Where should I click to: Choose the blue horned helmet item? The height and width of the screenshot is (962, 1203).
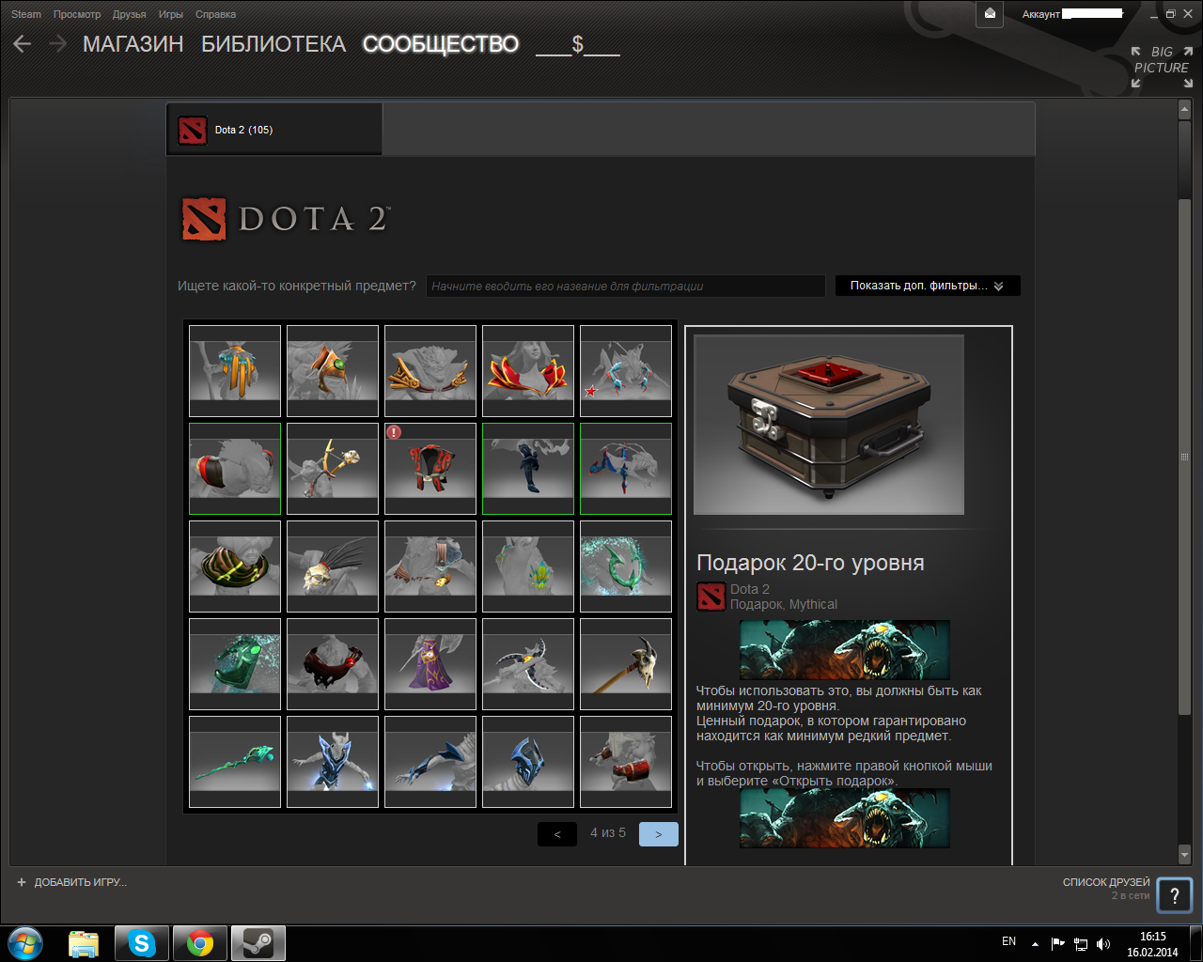point(528,762)
